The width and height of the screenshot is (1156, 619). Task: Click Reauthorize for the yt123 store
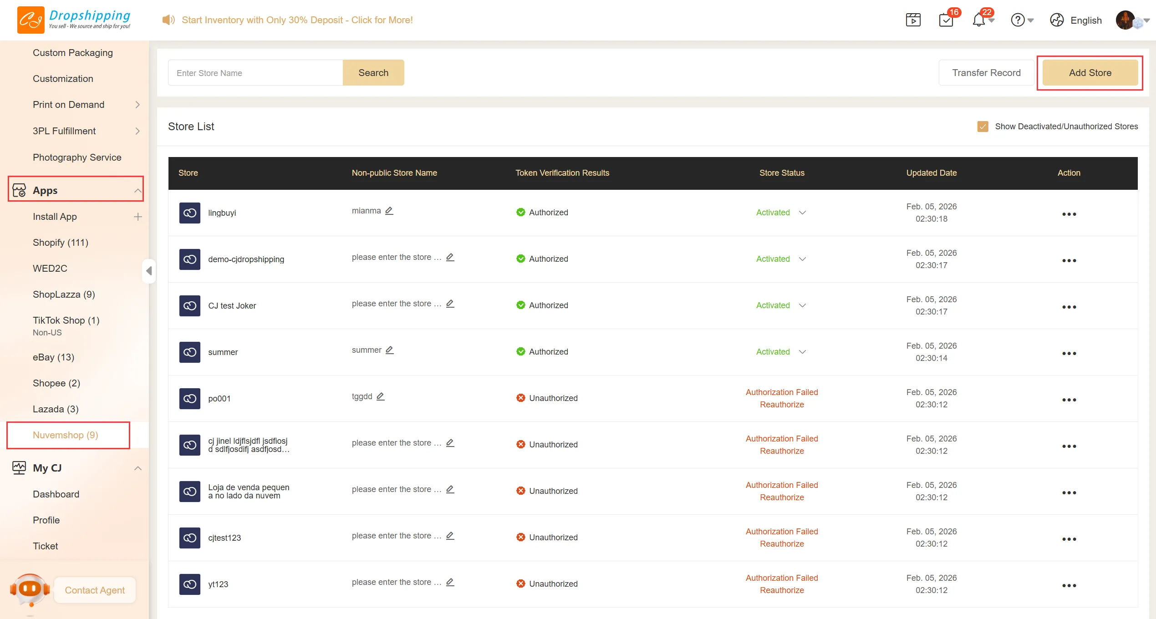click(781, 590)
